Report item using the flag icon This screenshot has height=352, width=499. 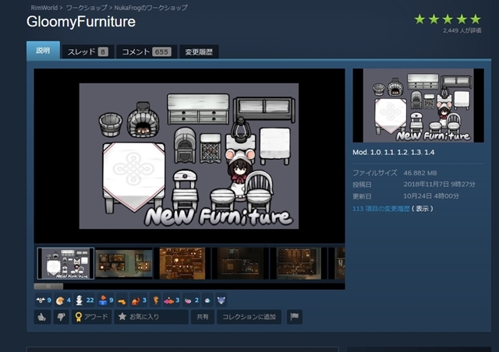(295, 317)
